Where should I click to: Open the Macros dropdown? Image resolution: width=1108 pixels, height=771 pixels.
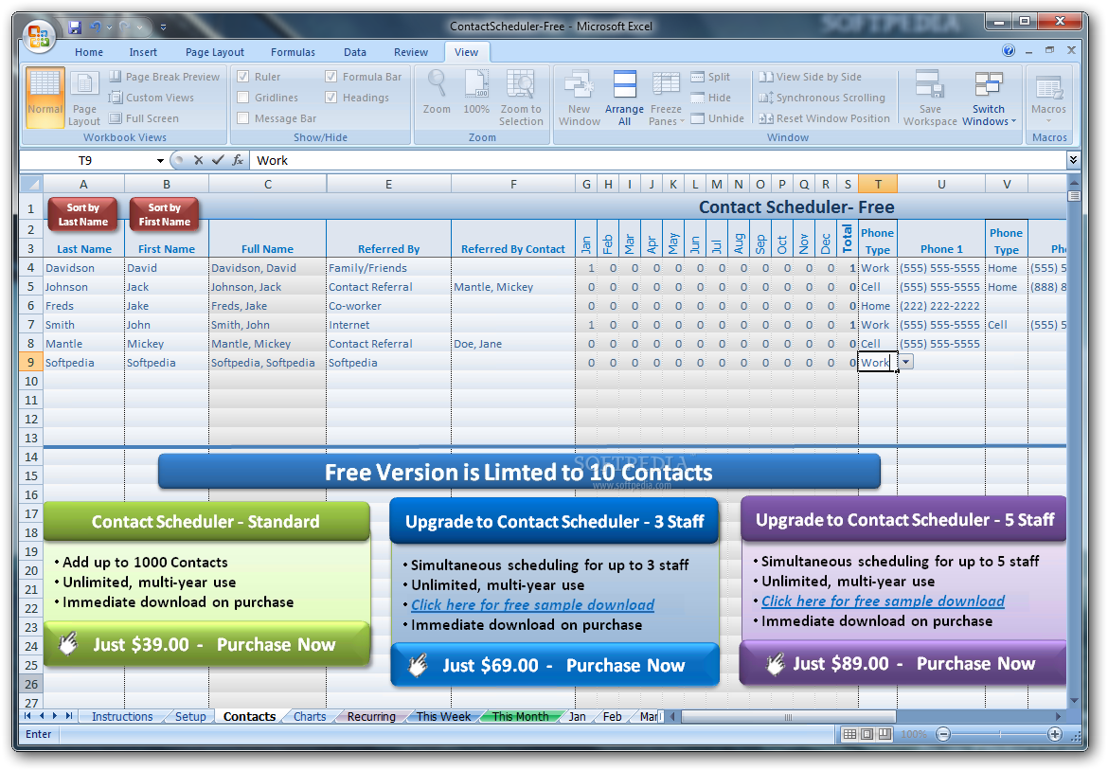point(1048,98)
